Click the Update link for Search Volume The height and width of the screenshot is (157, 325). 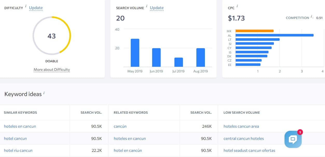157,8
